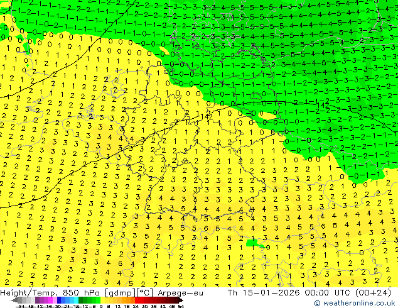
Task: Click the dark blue legend swatch
Action: [59, 300]
